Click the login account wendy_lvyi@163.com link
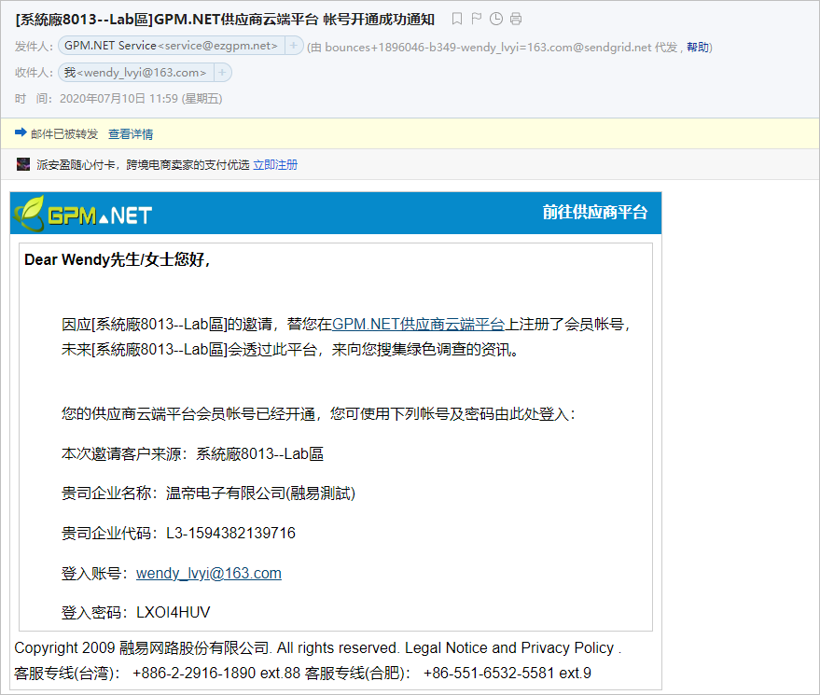Screen dimensions: 820x695 click(x=209, y=573)
